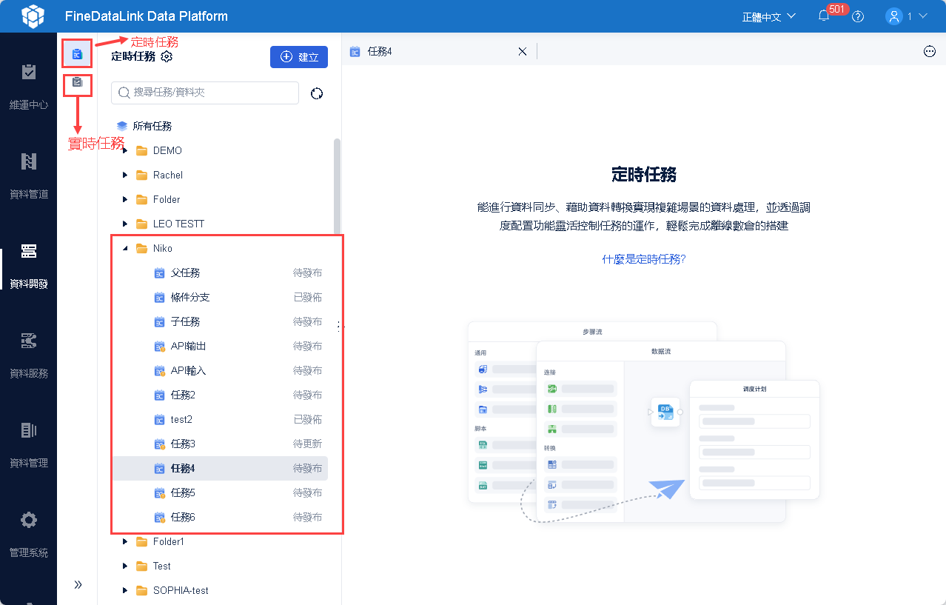Click the task icon beside 父任務

click(x=159, y=273)
